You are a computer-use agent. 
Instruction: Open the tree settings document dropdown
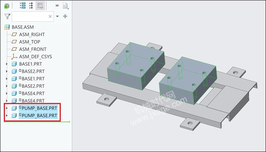pyautogui.click(x=65, y=6)
